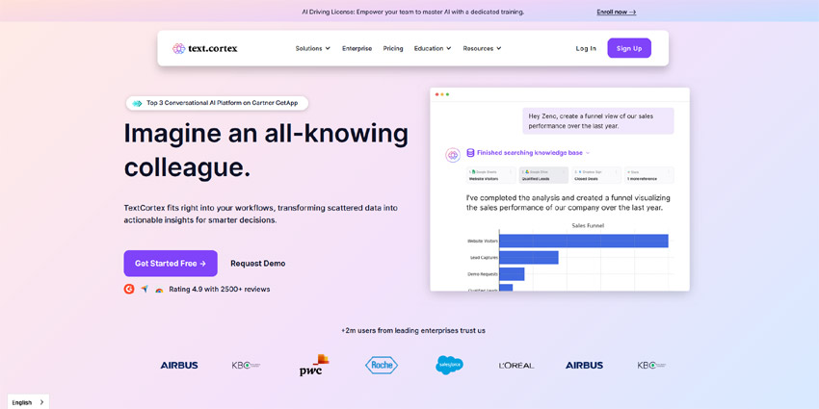Click the green window dot in demo
The image size is (819, 409).
pos(448,94)
